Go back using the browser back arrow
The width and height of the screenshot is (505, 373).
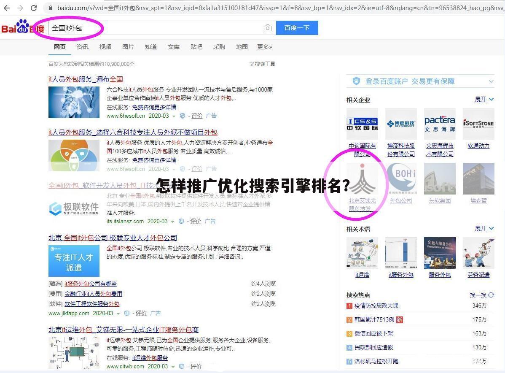click(8, 8)
